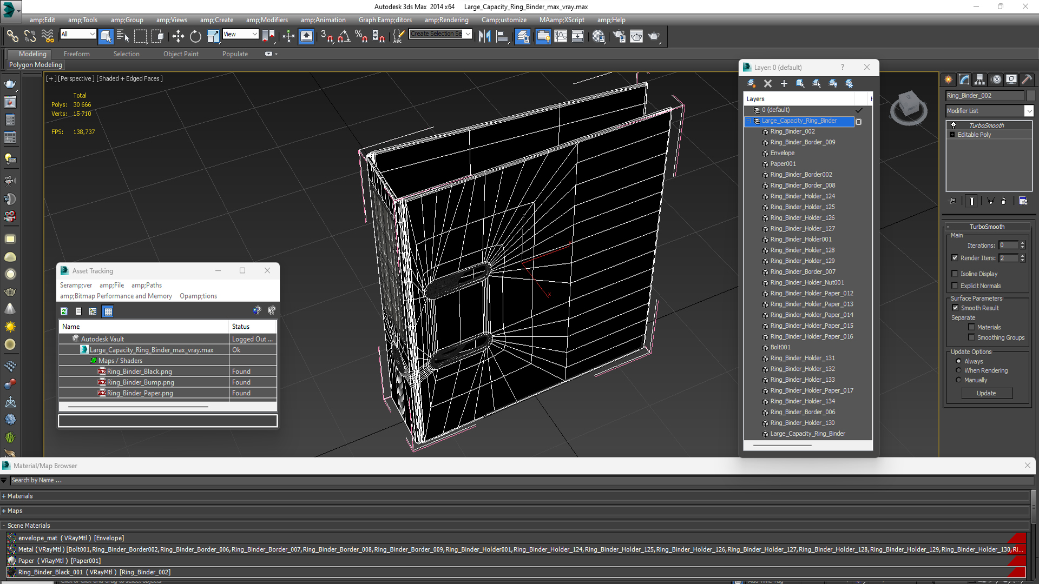Viewport: 1039px width, 584px height.
Task: Toggle the Angle Snap icon
Action: point(344,36)
